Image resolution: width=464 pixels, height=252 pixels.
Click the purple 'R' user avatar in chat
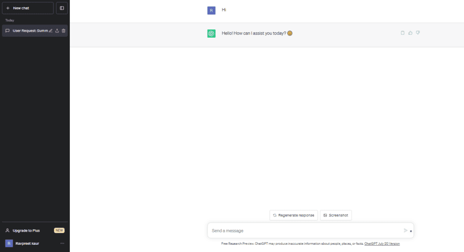pyautogui.click(x=211, y=10)
